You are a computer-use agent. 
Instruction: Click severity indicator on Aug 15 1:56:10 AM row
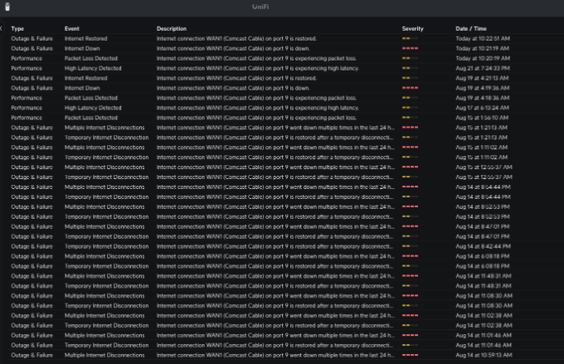[x=410, y=118]
